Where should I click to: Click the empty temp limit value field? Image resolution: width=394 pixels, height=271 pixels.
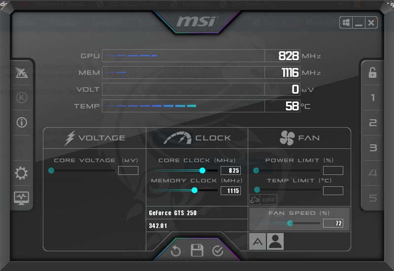pyautogui.click(x=333, y=191)
